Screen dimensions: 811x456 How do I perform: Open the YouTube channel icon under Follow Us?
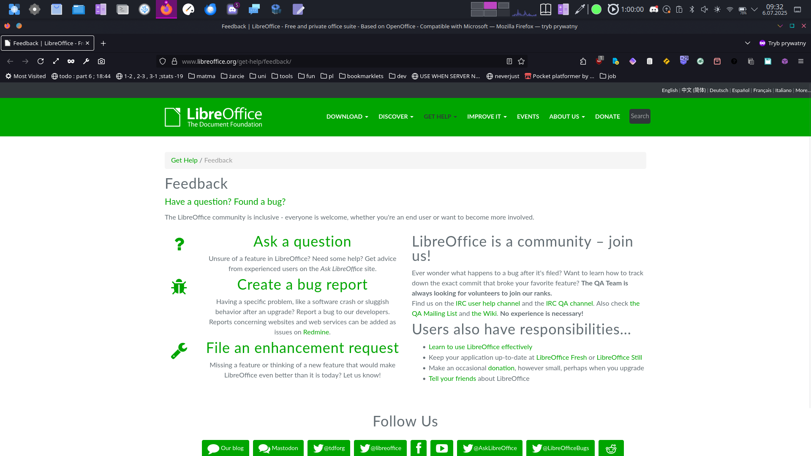[441, 448]
